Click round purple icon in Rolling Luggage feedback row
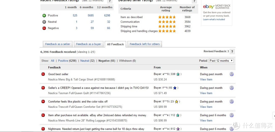Image resolution: width=275 pixels, height=132 pixels. [232, 115]
